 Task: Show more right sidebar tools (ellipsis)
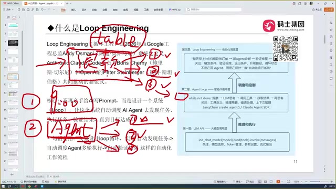click(331, 86)
